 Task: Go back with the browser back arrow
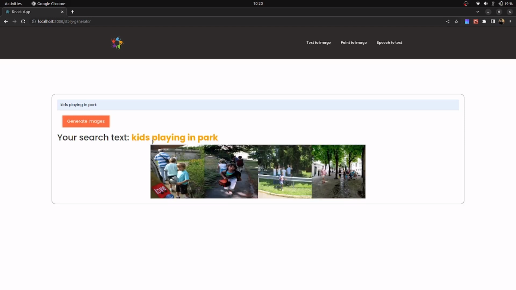[x=6, y=21]
